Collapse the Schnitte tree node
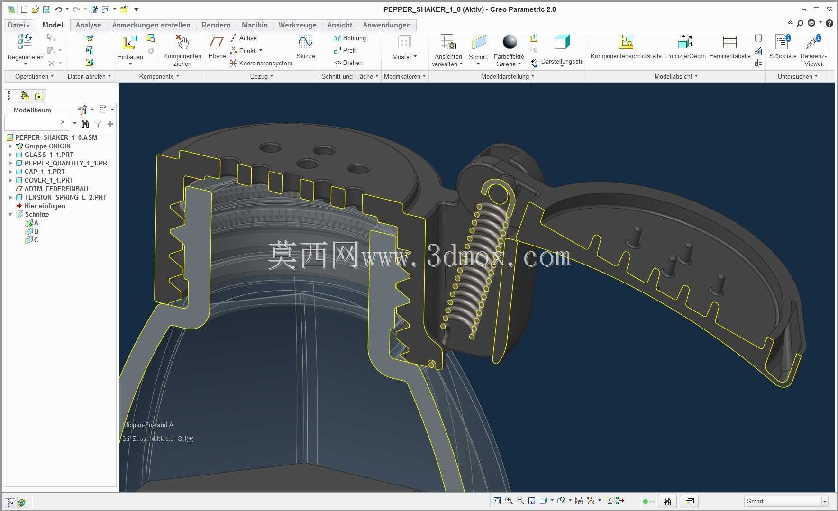This screenshot has height=511, width=838. tap(10, 214)
